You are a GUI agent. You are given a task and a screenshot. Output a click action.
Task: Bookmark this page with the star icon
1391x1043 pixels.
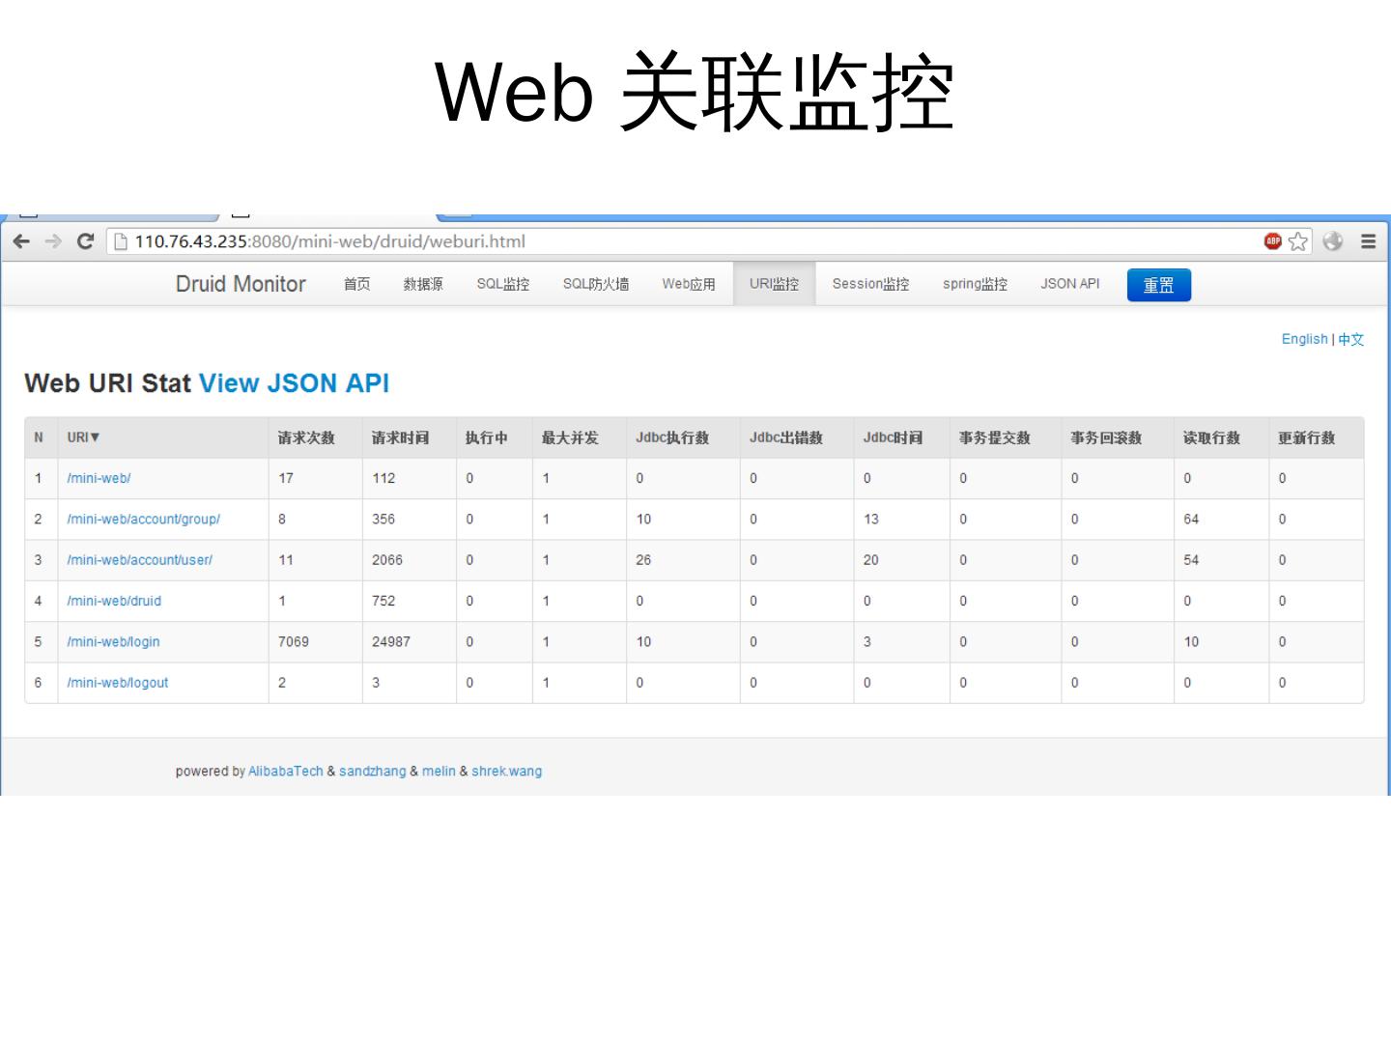click(x=1298, y=241)
